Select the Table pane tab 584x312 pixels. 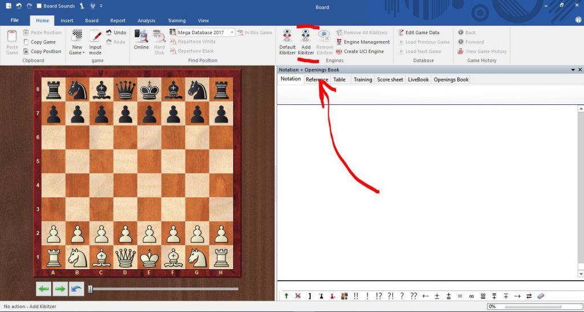click(339, 79)
